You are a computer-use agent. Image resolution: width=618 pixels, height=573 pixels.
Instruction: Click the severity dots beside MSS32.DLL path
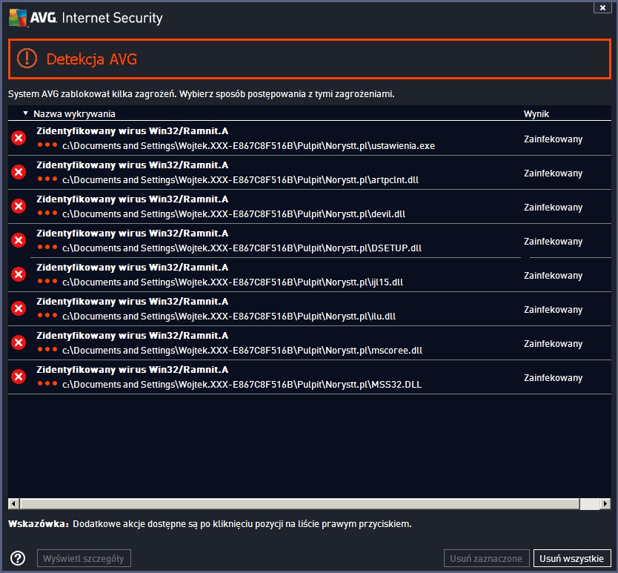click(47, 383)
